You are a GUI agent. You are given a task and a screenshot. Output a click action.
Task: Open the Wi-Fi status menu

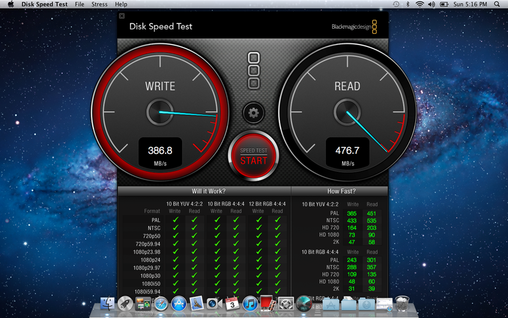pos(420,4)
